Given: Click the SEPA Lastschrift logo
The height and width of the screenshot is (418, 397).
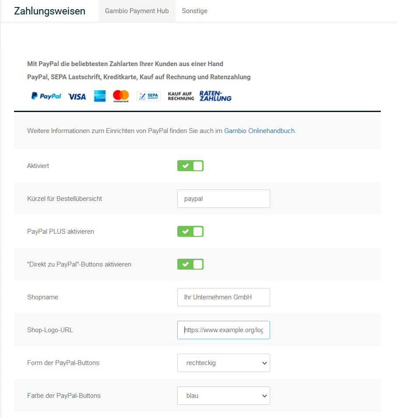Looking at the screenshot, I should coord(148,96).
